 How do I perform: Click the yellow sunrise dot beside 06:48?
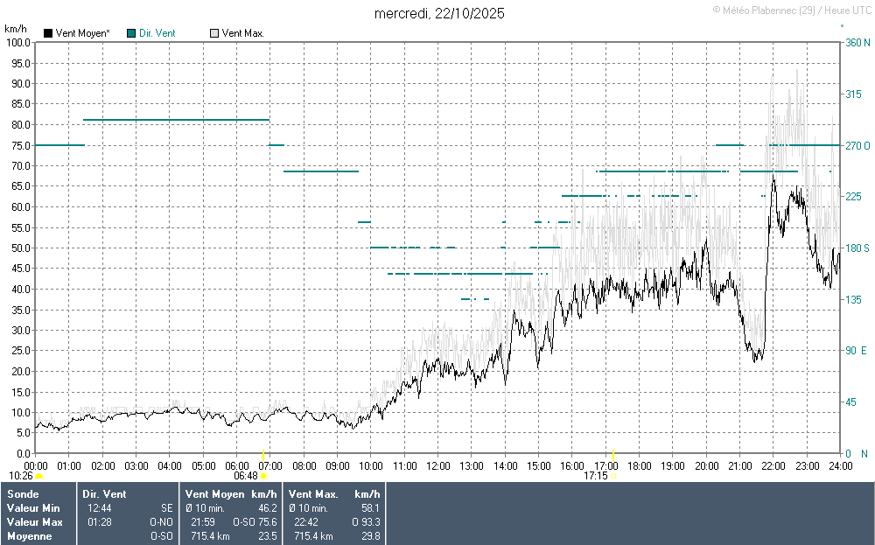point(263,477)
